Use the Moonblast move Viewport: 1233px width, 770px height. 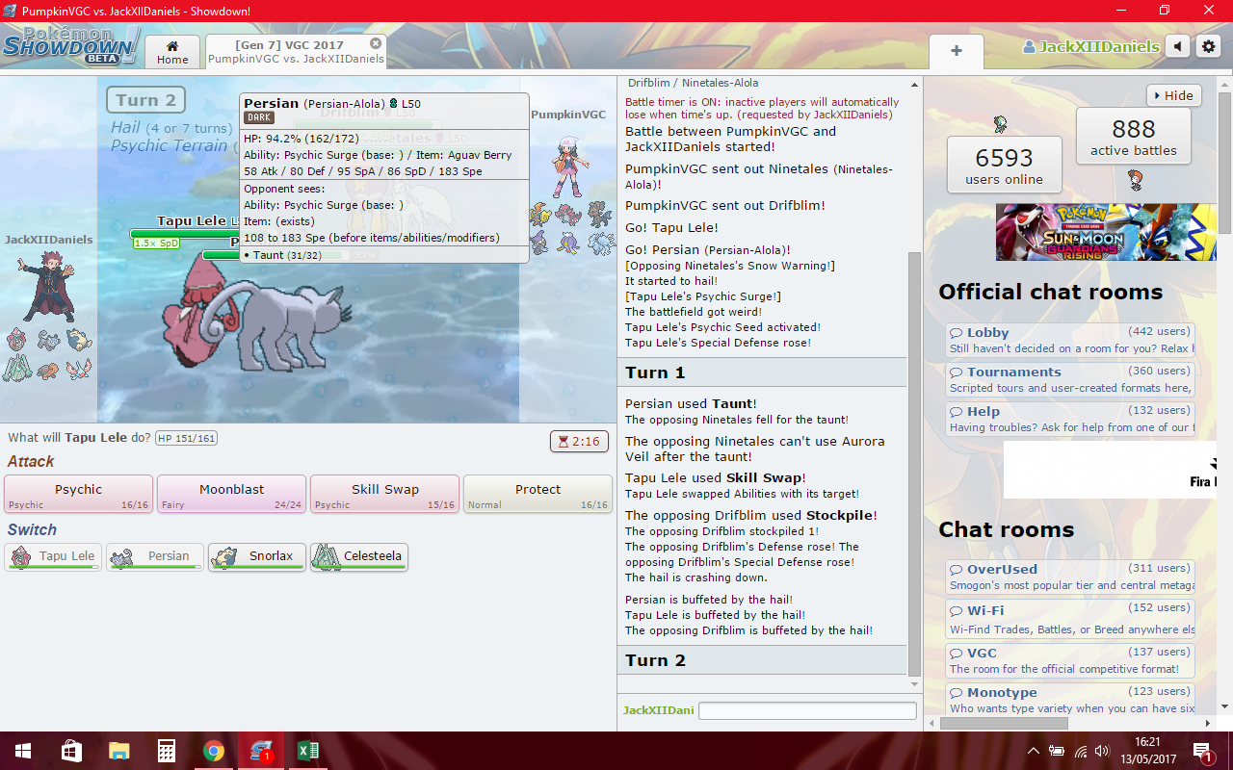[231, 494]
